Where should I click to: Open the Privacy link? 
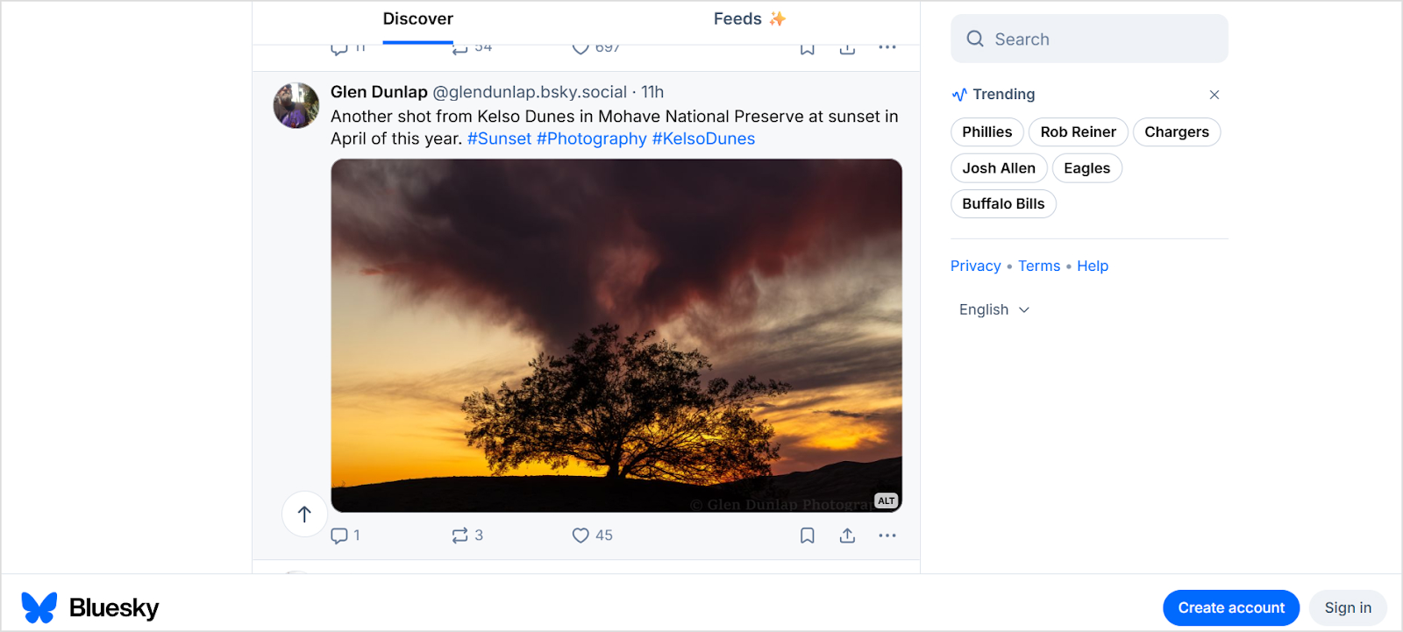[x=975, y=266]
